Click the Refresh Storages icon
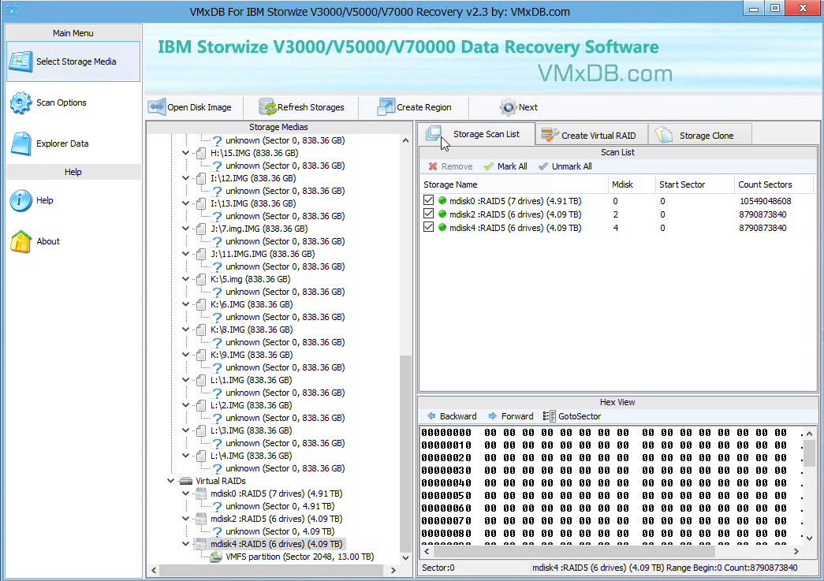This screenshot has height=581, width=824. pos(267,107)
